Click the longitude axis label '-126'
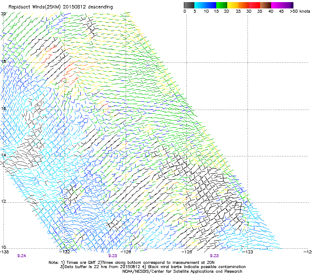 187,252
